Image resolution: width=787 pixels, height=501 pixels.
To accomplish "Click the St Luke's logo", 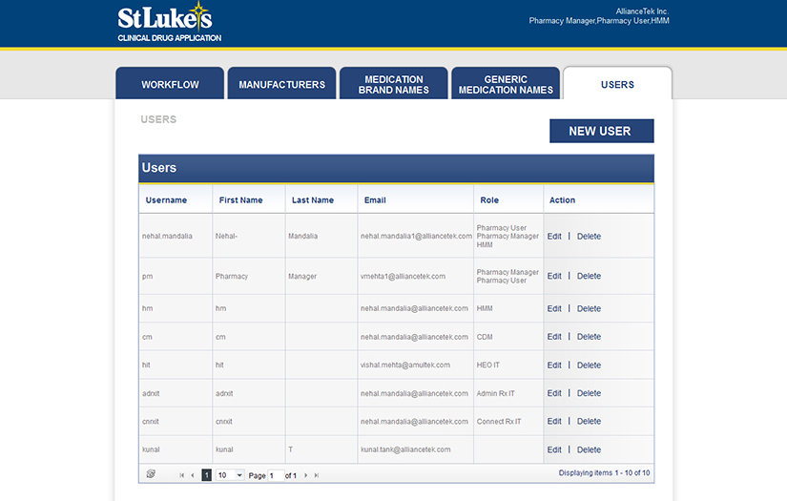I will [x=169, y=22].
